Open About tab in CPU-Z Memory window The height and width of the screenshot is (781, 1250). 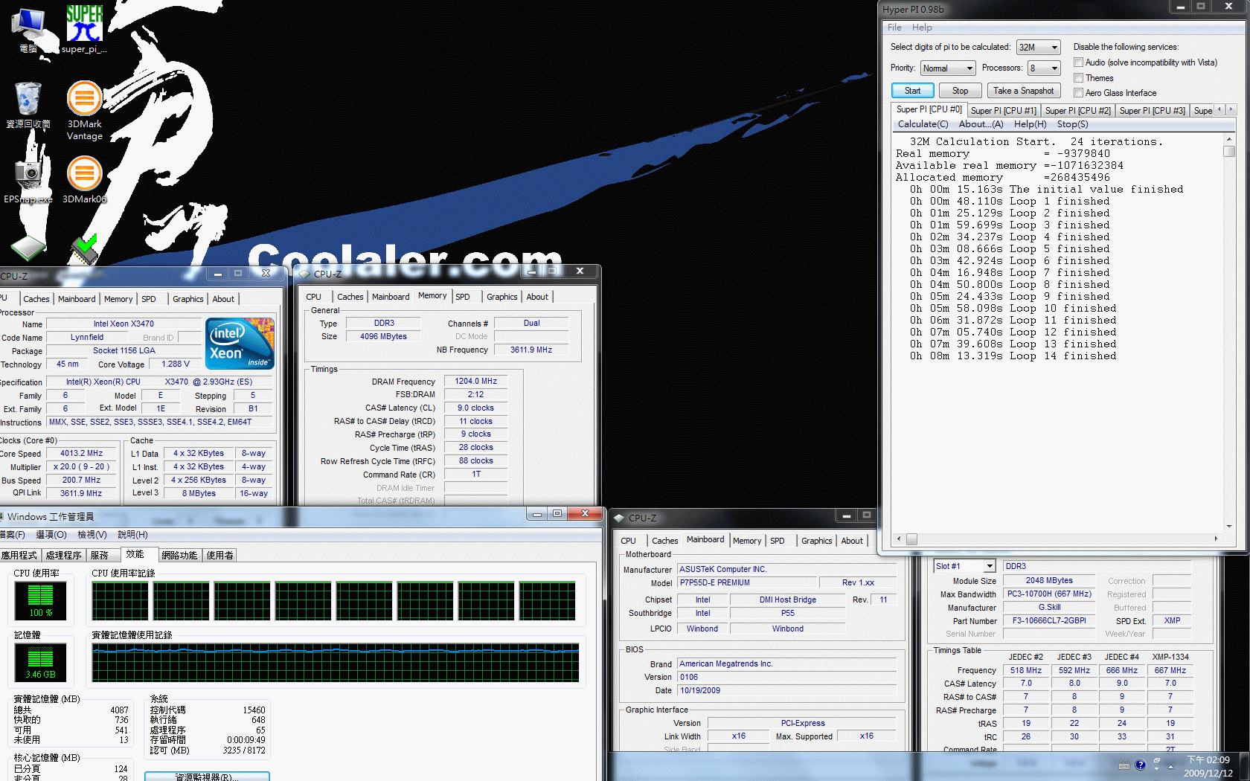[x=537, y=297]
